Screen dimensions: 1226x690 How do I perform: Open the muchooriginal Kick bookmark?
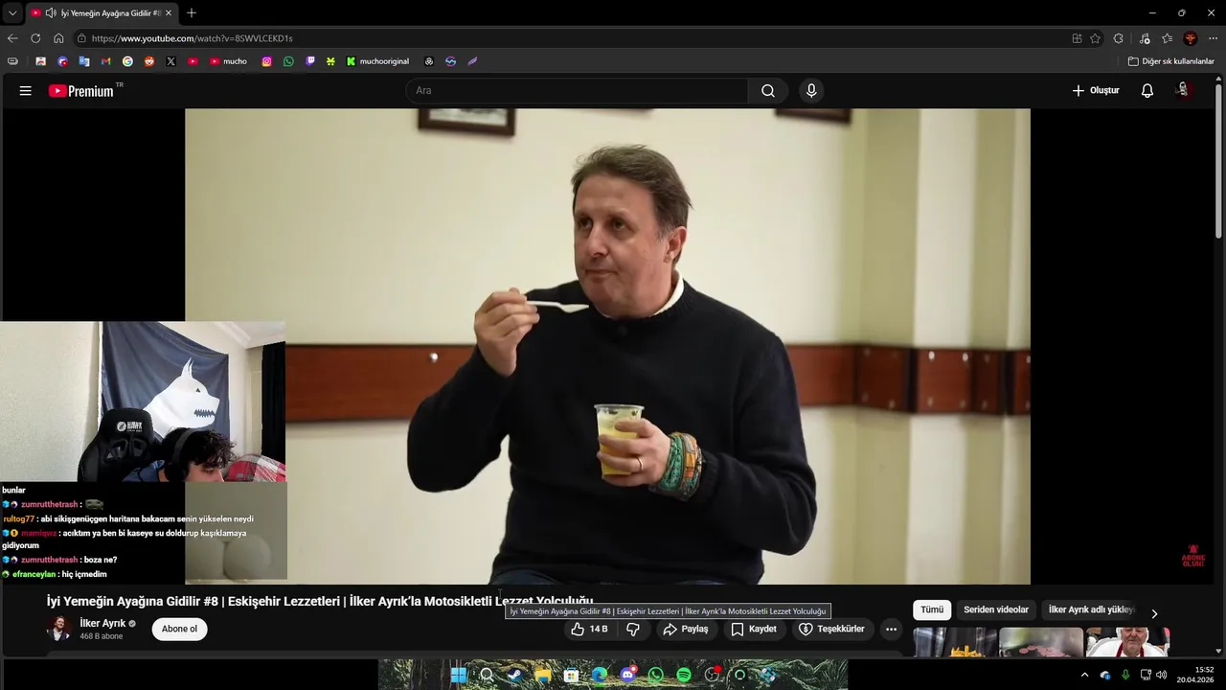pos(377,61)
